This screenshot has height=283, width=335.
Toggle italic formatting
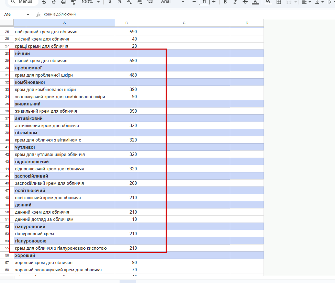point(235,2)
